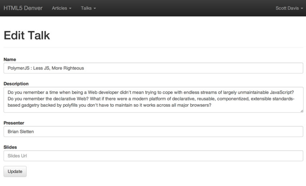The height and width of the screenshot is (186, 306).
Task: Click into the Presenter input field
Action: click(x=153, y=132)
